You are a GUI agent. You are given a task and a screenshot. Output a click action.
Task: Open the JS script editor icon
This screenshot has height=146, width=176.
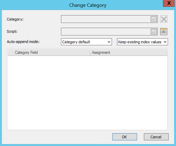(164, 32)
